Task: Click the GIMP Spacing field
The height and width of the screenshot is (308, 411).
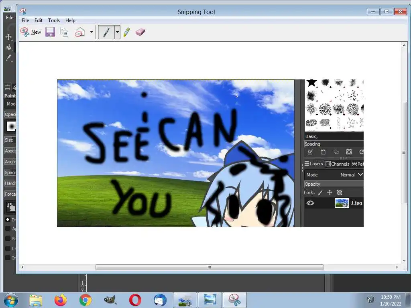Action: [10, 172]
